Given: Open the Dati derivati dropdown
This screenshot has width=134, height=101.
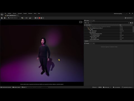Looking at the screenshot, I should [x=107, y=87].
